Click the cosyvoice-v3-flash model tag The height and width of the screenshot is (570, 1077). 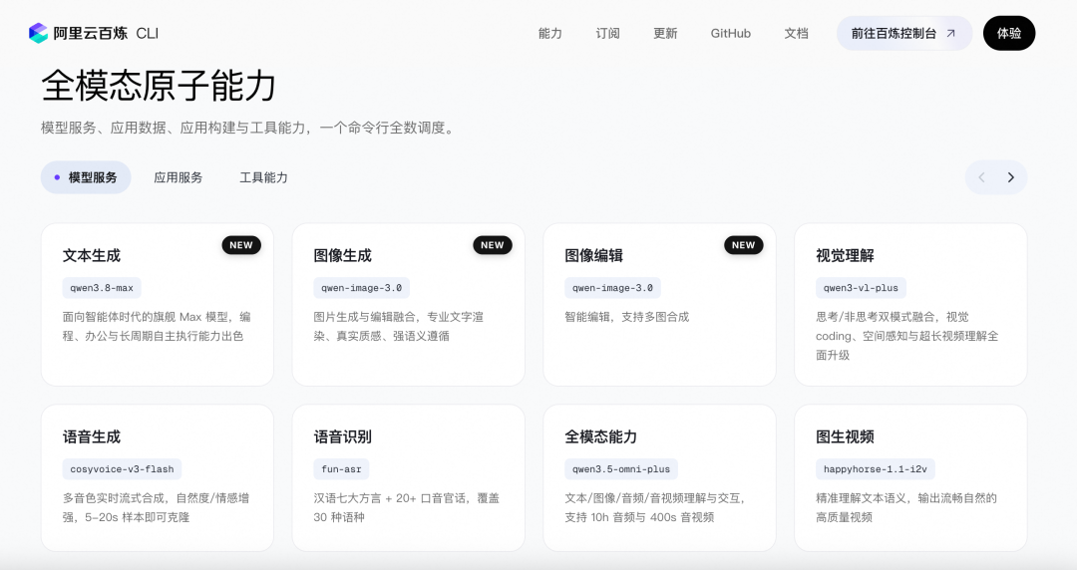pos(122,469)
